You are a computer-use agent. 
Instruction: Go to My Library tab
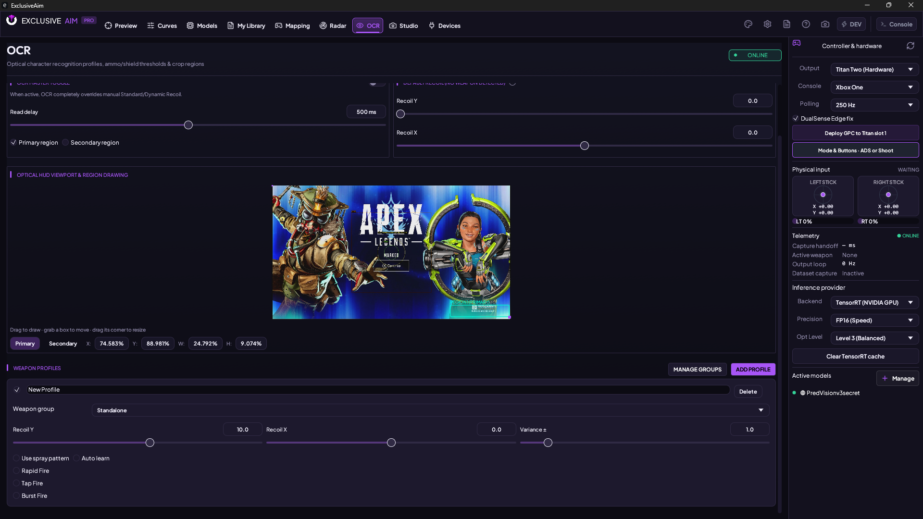coord(246,25)
